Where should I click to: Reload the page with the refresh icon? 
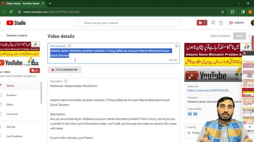click(x=11, y=12)
